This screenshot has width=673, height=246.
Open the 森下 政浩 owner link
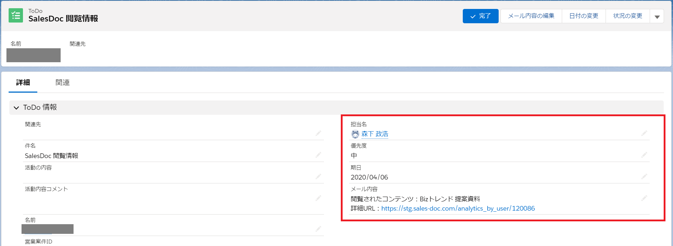[375, 134]
